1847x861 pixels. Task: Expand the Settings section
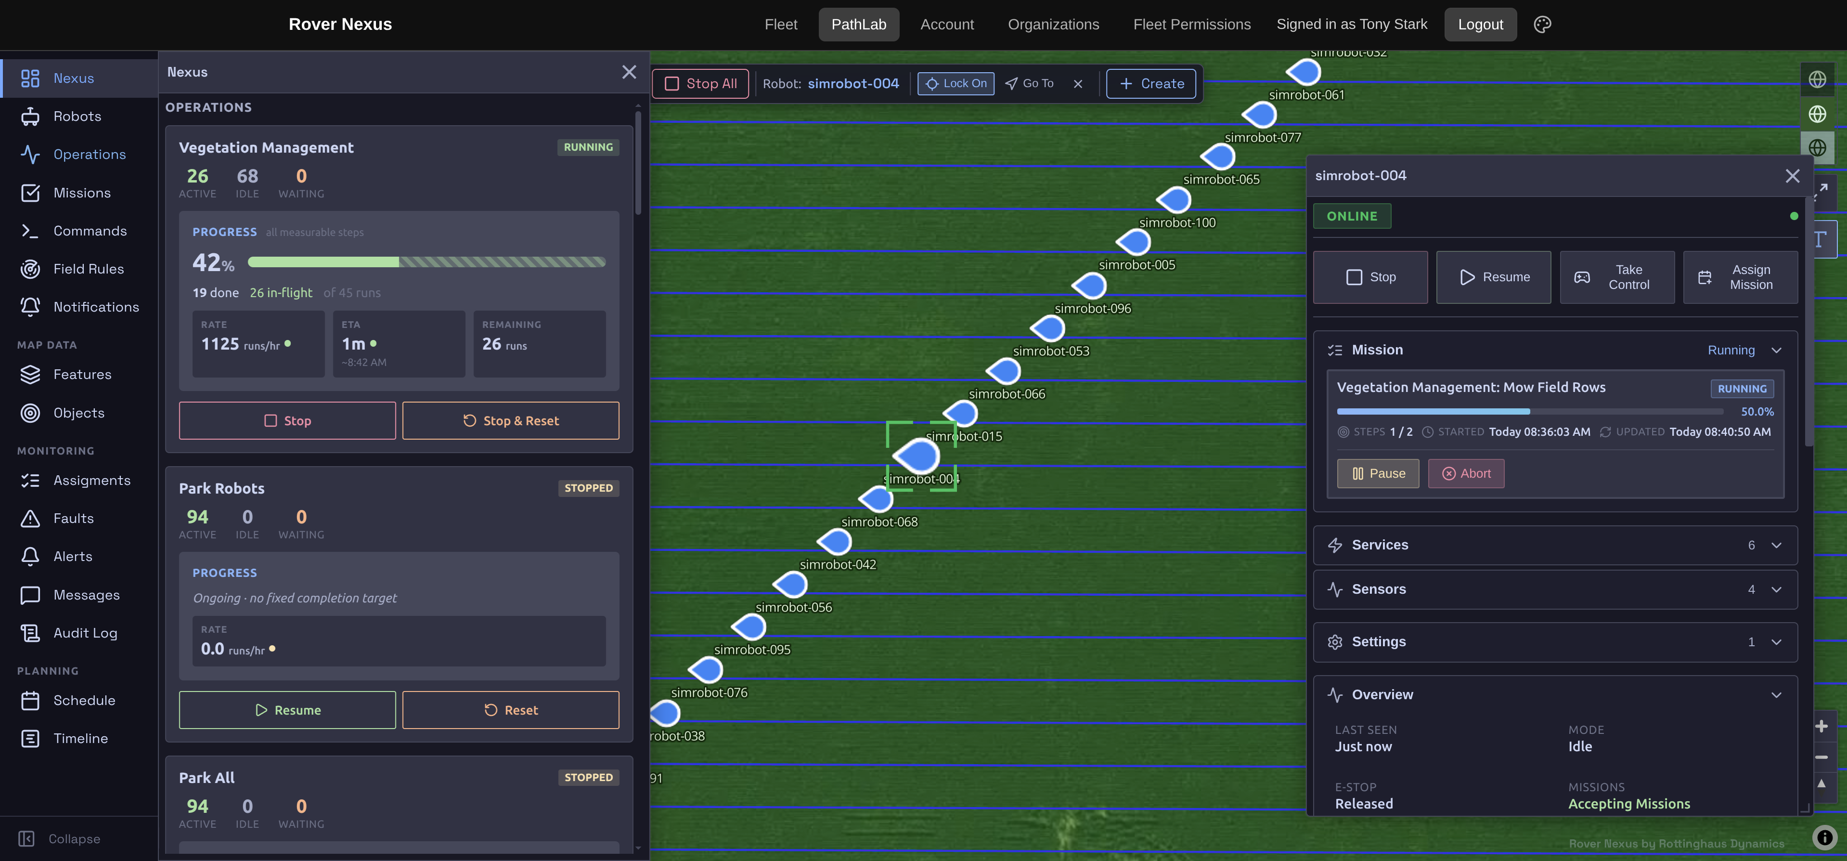click(x=1555, y=642)
